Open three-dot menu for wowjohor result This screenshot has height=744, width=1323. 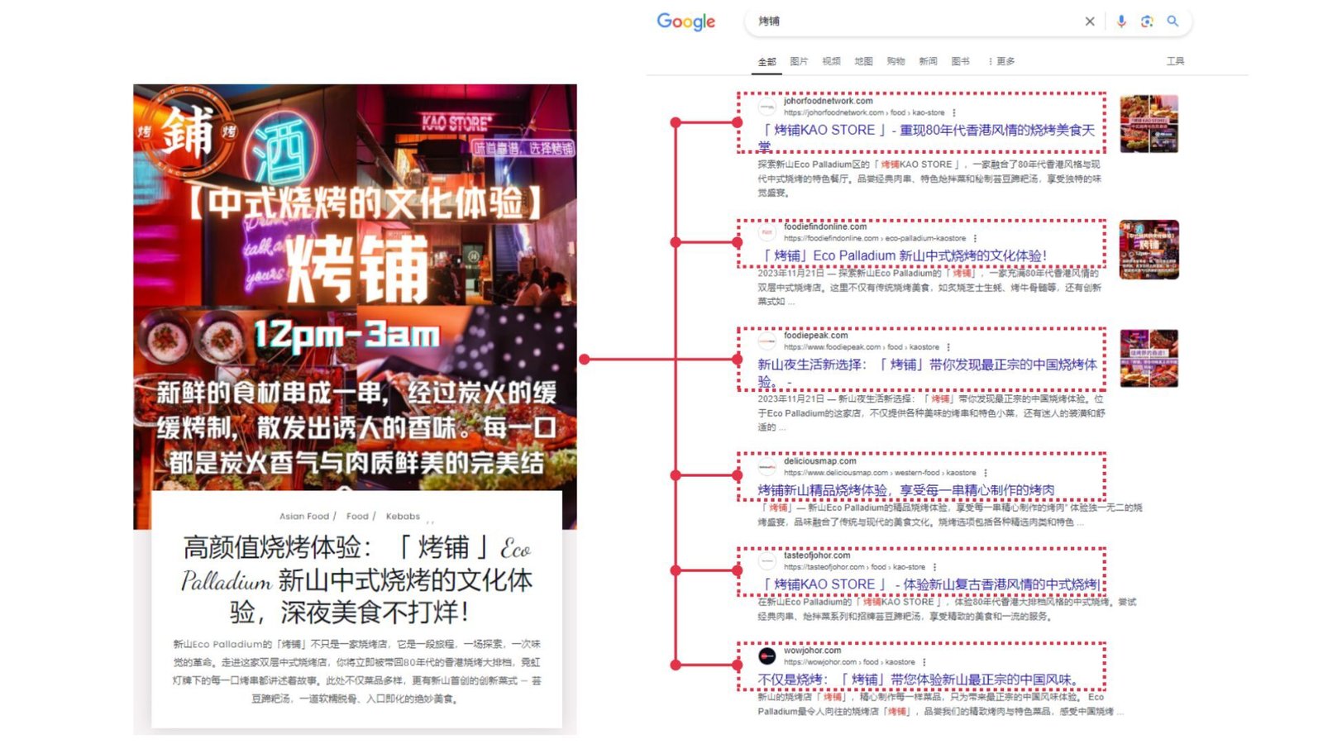coord(924,662)
